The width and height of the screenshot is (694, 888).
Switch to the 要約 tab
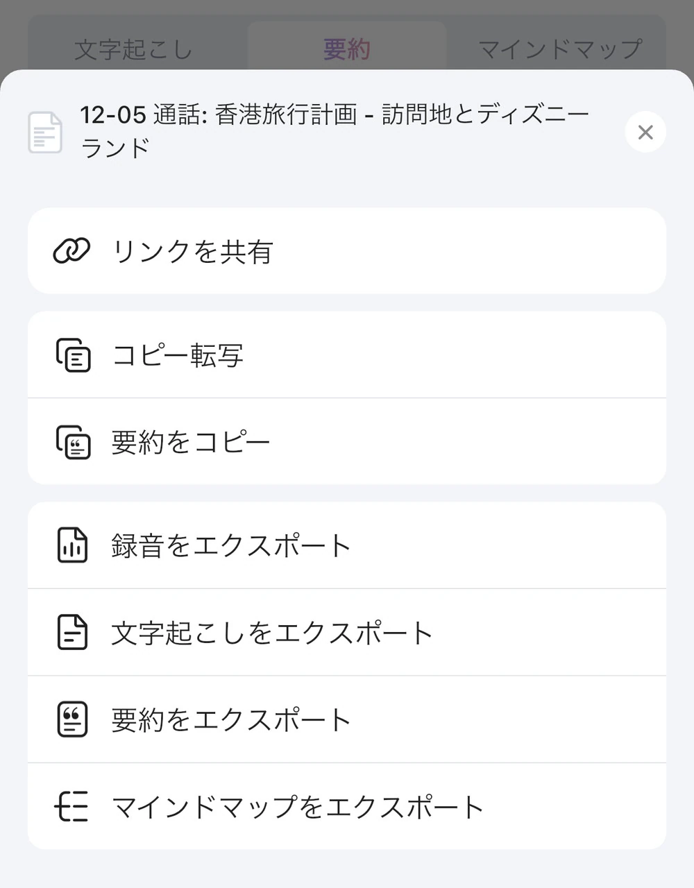[x=346, y=49]
